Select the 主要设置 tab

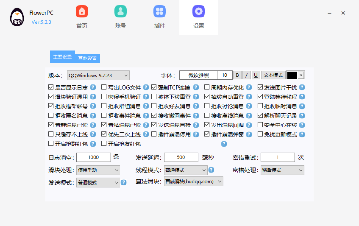(x=62, y=57)
